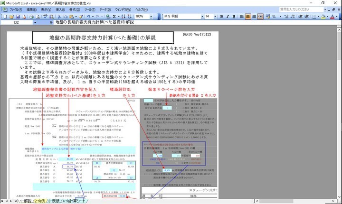Expand the font size dropdown
342x204 pixels.
coord(215,17)
